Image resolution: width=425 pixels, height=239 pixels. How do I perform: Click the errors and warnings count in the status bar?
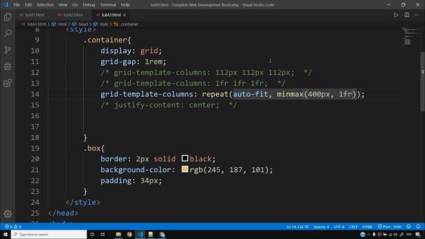click(x=13, y=226)
